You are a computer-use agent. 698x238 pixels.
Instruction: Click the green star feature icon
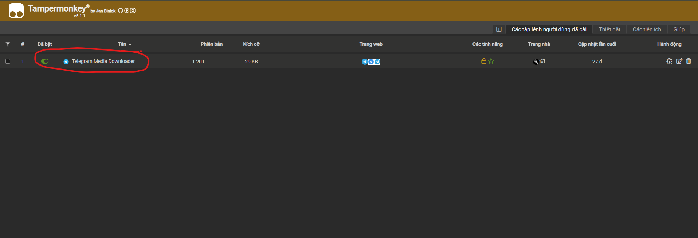pyautogui.click(x=491, y=61)
